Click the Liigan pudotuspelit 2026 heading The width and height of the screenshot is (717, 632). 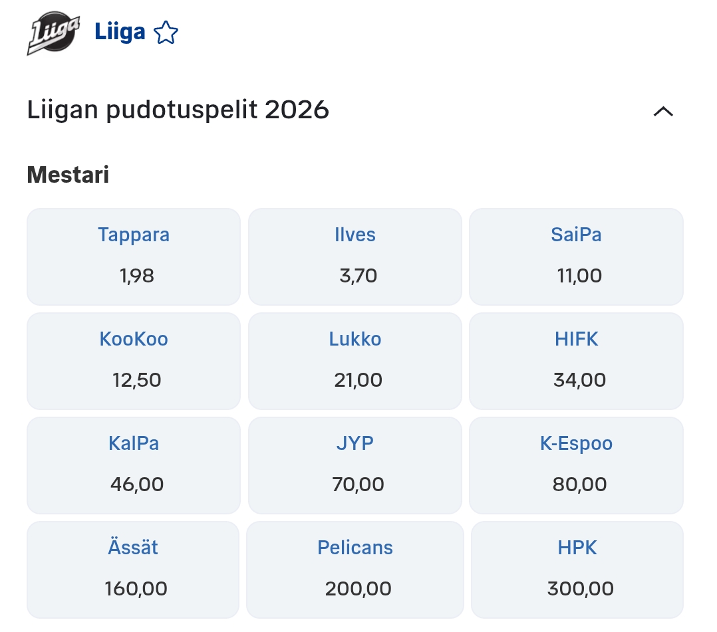(x=178, y=110)
